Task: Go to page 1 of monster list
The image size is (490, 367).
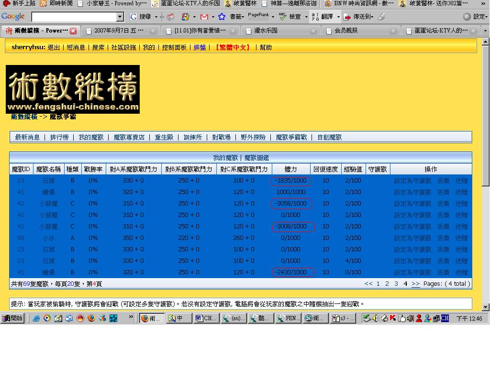Action: pyautogui.click(x=378, y=284)
